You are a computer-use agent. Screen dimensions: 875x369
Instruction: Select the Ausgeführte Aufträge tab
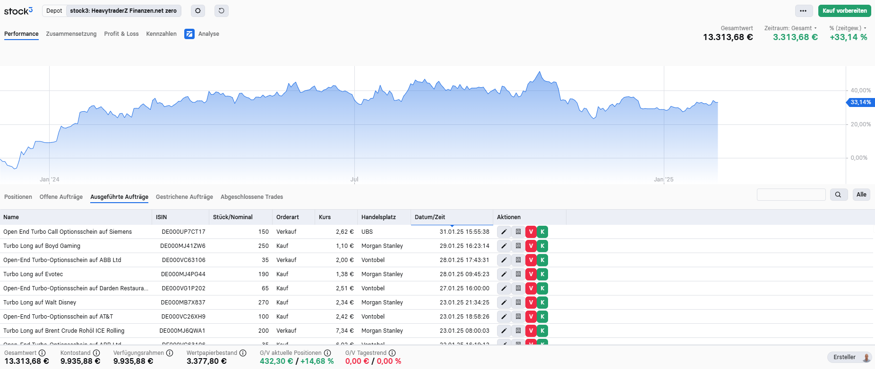pos(119,197)
